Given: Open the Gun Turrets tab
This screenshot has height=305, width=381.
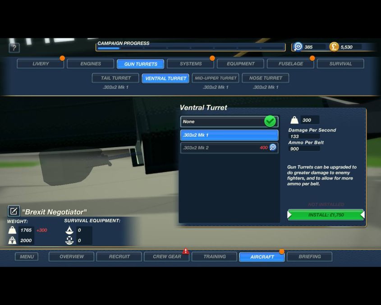Looking at the screenshot, I should pos(140,64).
